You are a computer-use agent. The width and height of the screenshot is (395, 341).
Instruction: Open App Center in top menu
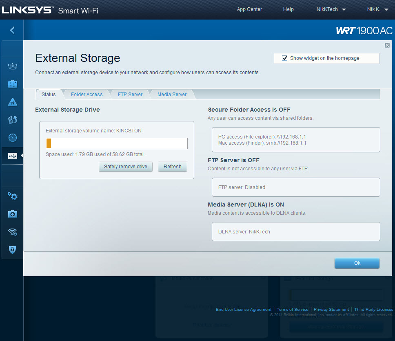(249, 9)
